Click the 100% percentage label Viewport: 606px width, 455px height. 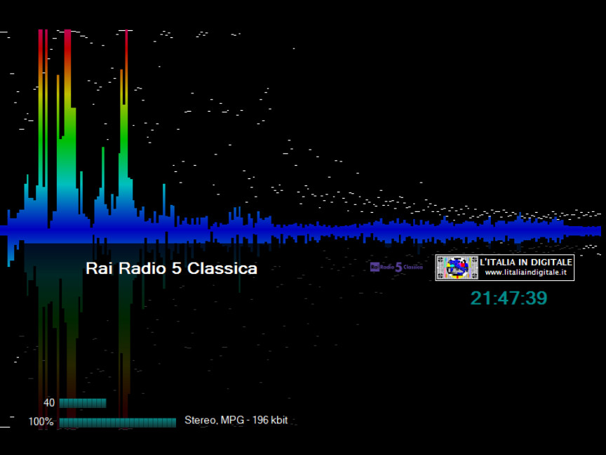pyautogui.click(x=41, y=422)
